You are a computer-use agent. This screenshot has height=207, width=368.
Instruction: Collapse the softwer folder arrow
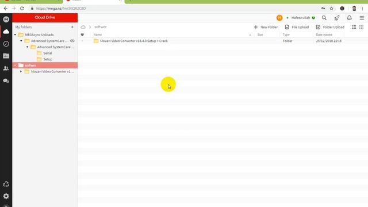click(x=16, y=65)
